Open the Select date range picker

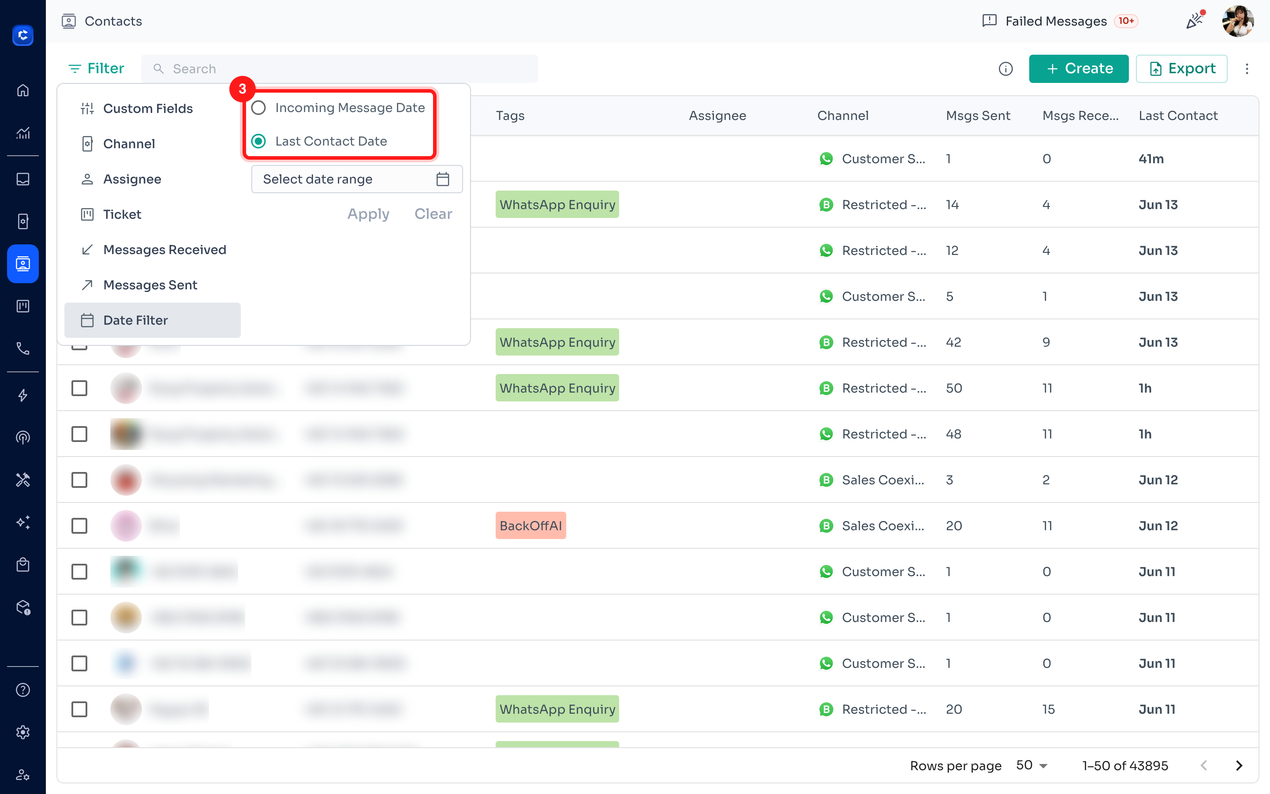click(357, 179)
